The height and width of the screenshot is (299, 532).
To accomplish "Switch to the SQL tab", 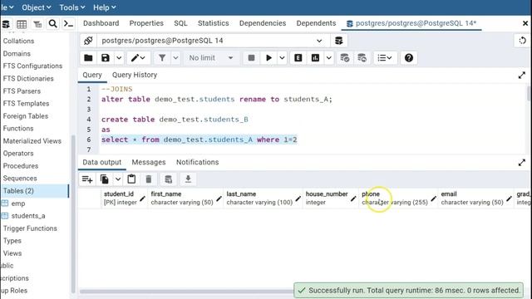I will tap(180, 23).
